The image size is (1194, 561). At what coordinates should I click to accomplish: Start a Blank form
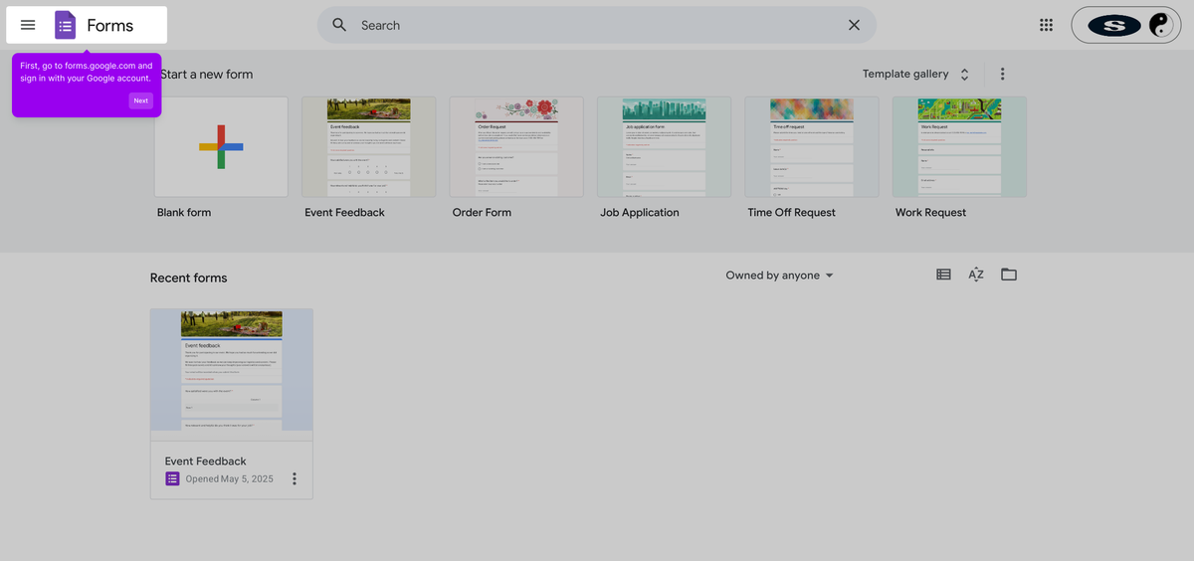coord(221,146)
